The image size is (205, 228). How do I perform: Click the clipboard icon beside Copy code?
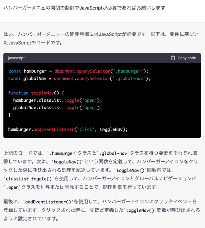(x=173, y=58)
